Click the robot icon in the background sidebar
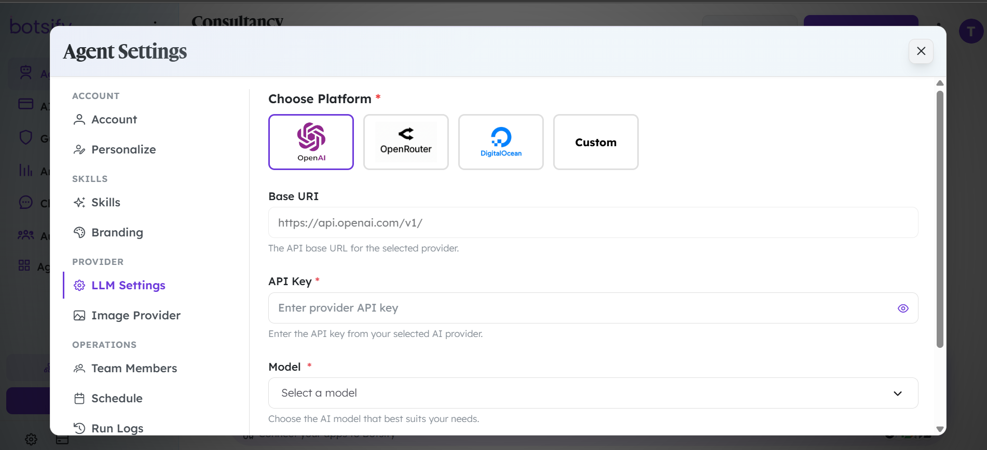The width and height of the screenshot is (987, 450). 26,73
